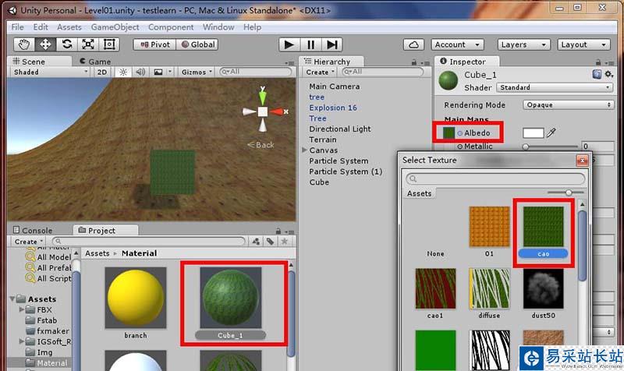Open Project Create dropdown
The width and height of the screenshot is (624, 371).
click(29, 242)
